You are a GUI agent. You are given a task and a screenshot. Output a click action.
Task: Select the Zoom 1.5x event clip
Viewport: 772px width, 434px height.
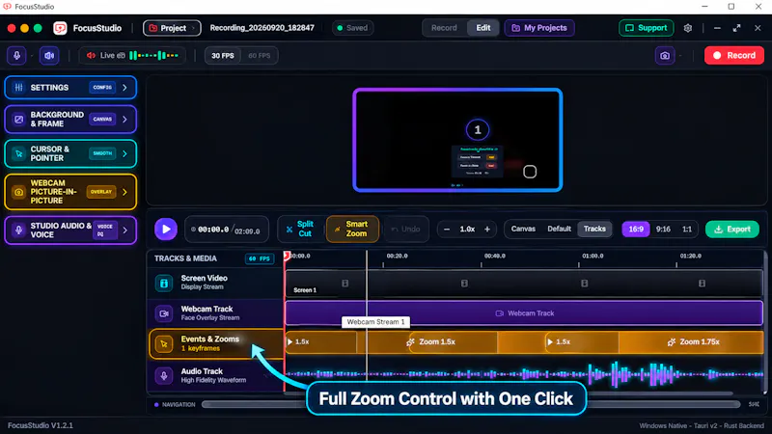pyautogui.click(x=453, y=342)
